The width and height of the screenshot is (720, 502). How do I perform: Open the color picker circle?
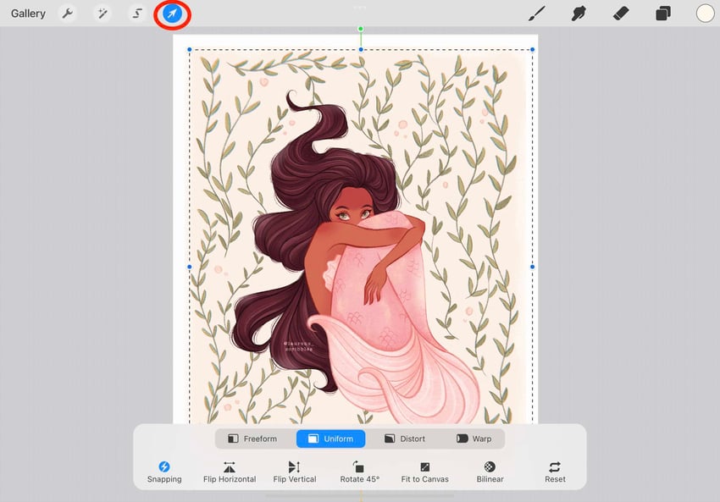(705, 14)
